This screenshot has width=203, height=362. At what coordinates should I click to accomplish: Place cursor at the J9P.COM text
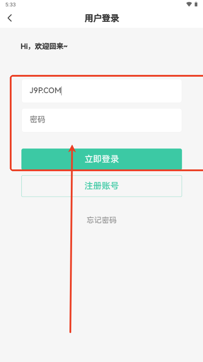click(x=45, y=91)
